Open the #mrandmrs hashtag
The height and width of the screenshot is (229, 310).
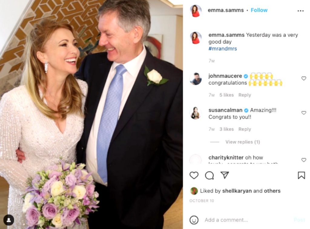[x=223, y=49]
